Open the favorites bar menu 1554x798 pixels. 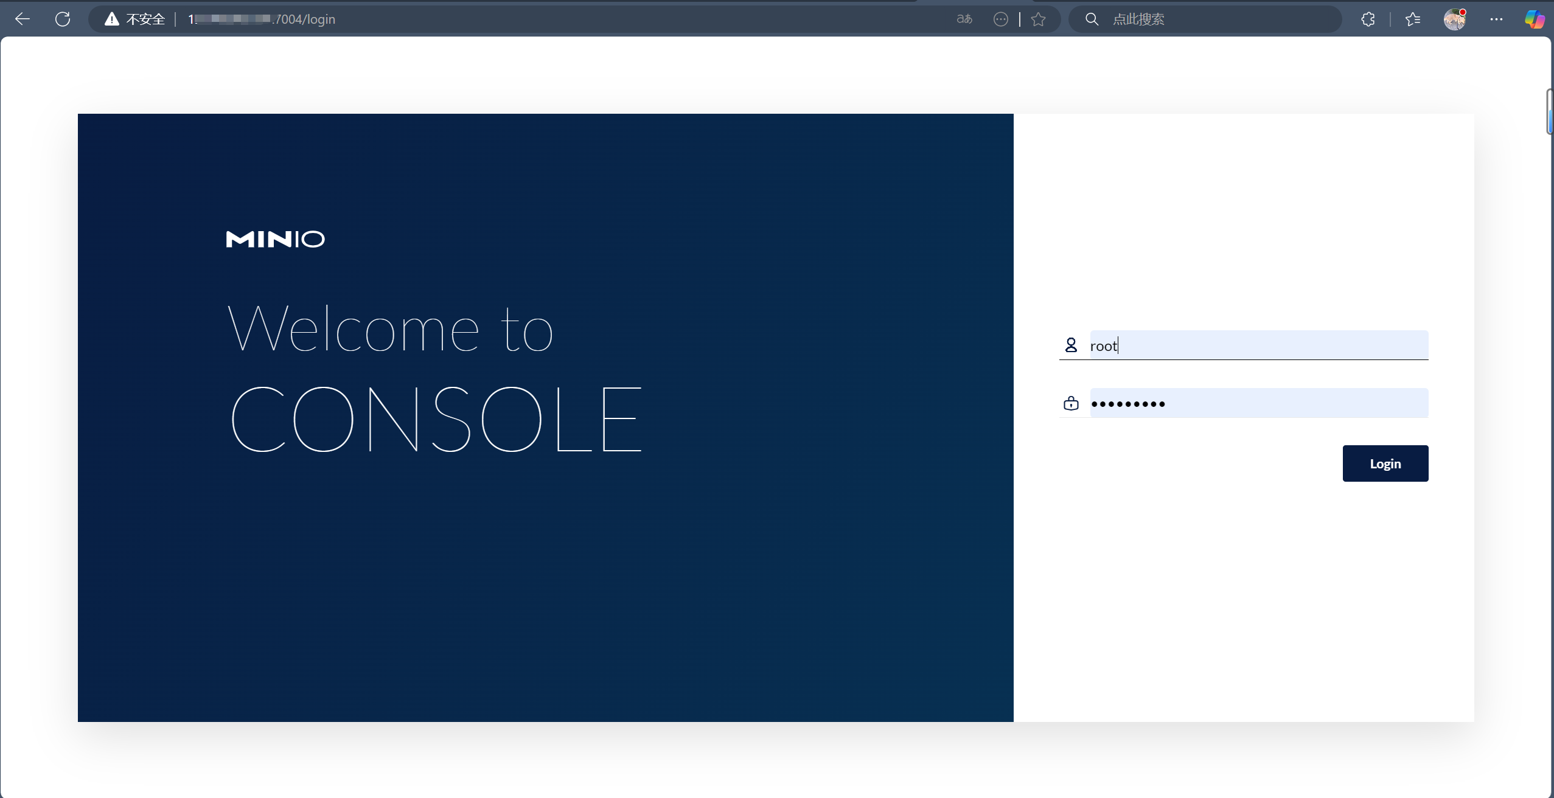point(1413,19)
